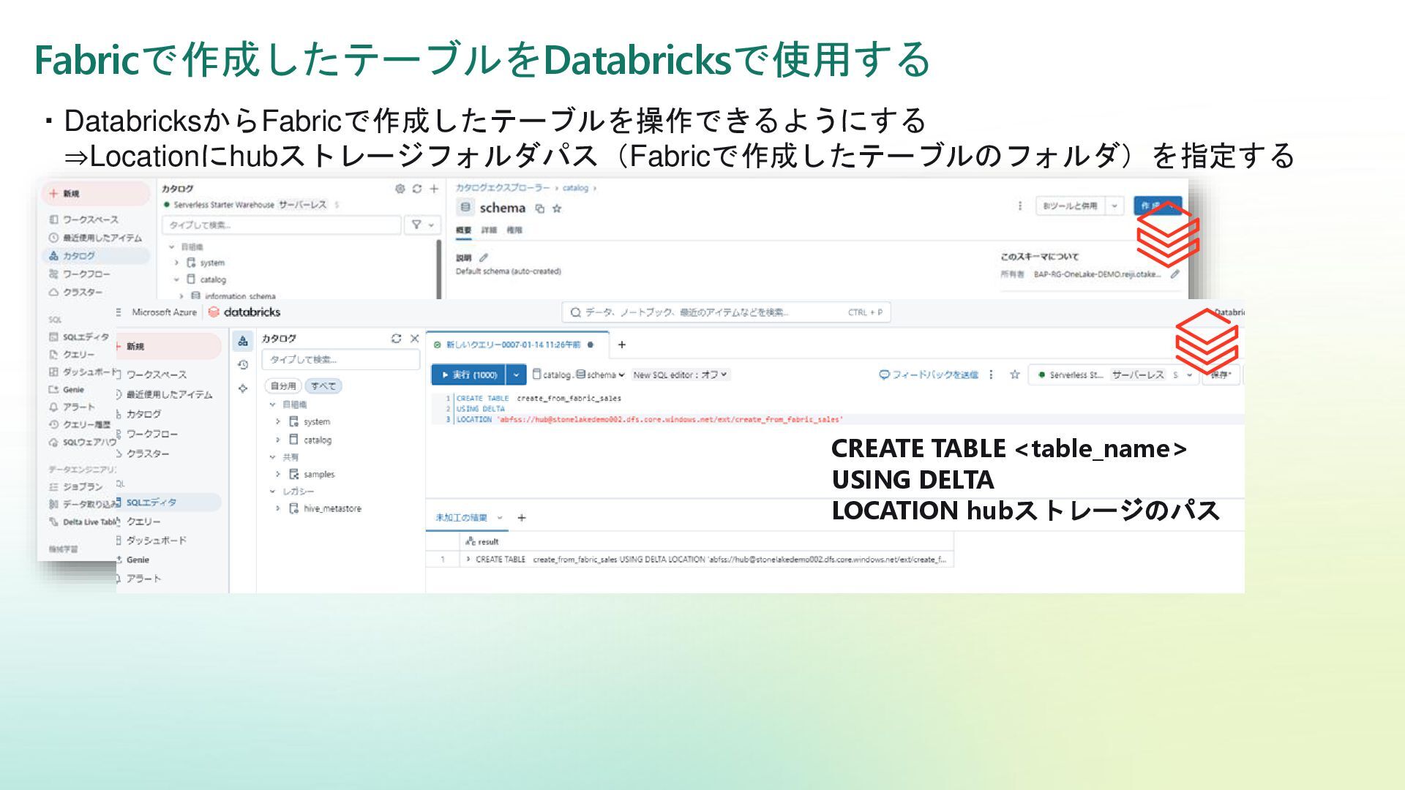Viewport: 1405px width, 790px height.
Task: Open query history clock icon
Action: (x=243, y=364)
